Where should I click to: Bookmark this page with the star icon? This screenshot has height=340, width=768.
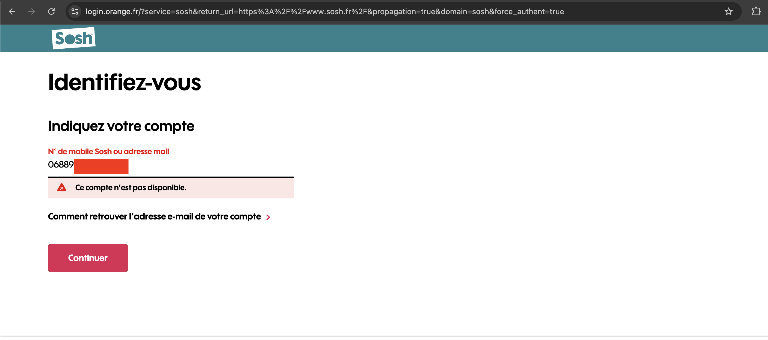pyautogui.click(x=729, y=12)
